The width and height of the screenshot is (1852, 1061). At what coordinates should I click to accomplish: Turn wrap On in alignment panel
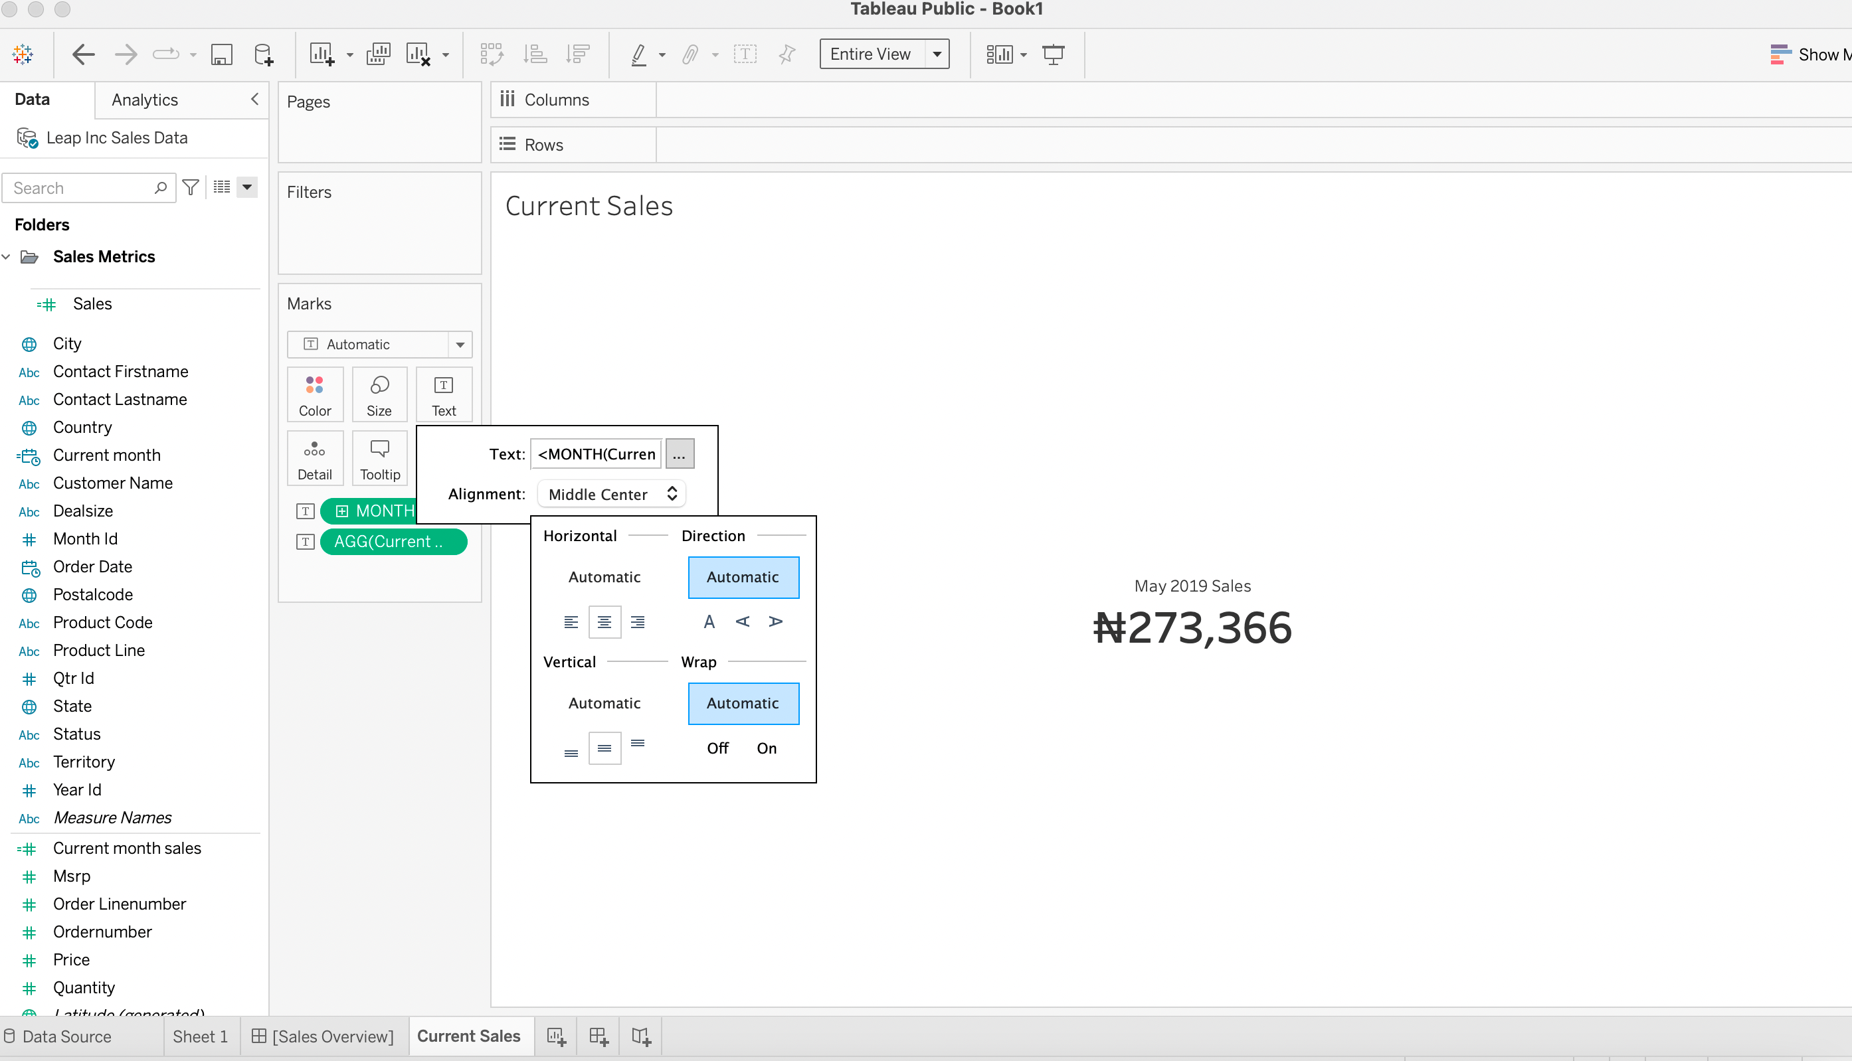pos(766,748)
